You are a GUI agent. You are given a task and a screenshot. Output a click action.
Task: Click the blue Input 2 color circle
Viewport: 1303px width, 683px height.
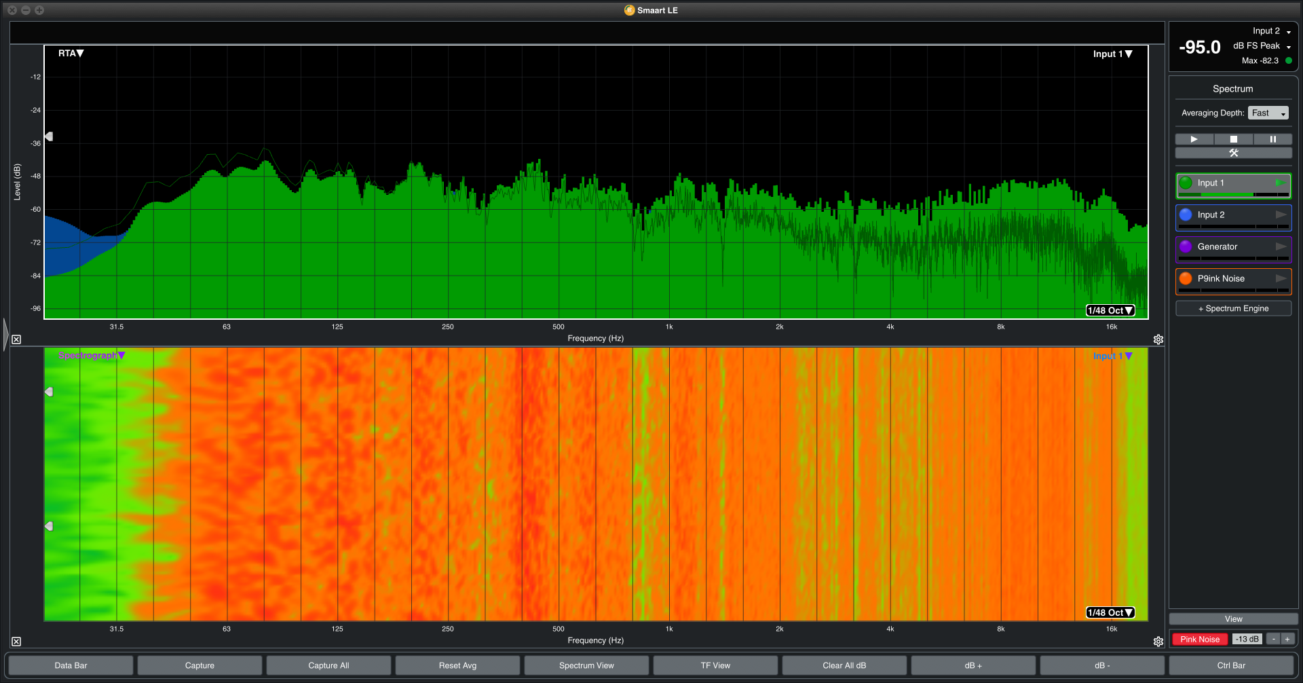tap(1186, 215)
